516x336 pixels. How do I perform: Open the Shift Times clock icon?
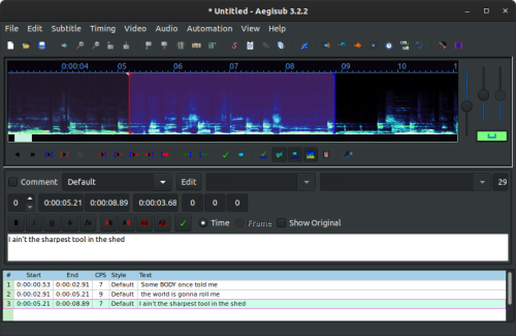tap(389, 45)
